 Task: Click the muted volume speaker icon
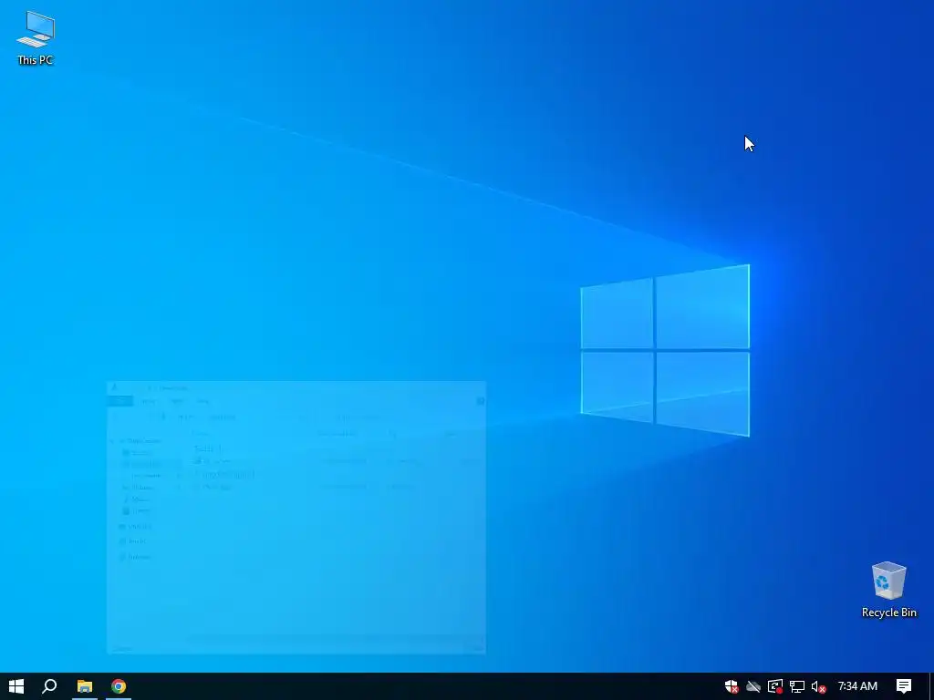(x=818, y=686)
